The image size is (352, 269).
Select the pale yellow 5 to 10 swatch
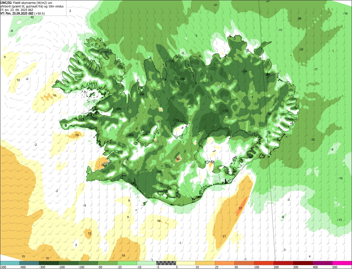click(x=186, y=263)
